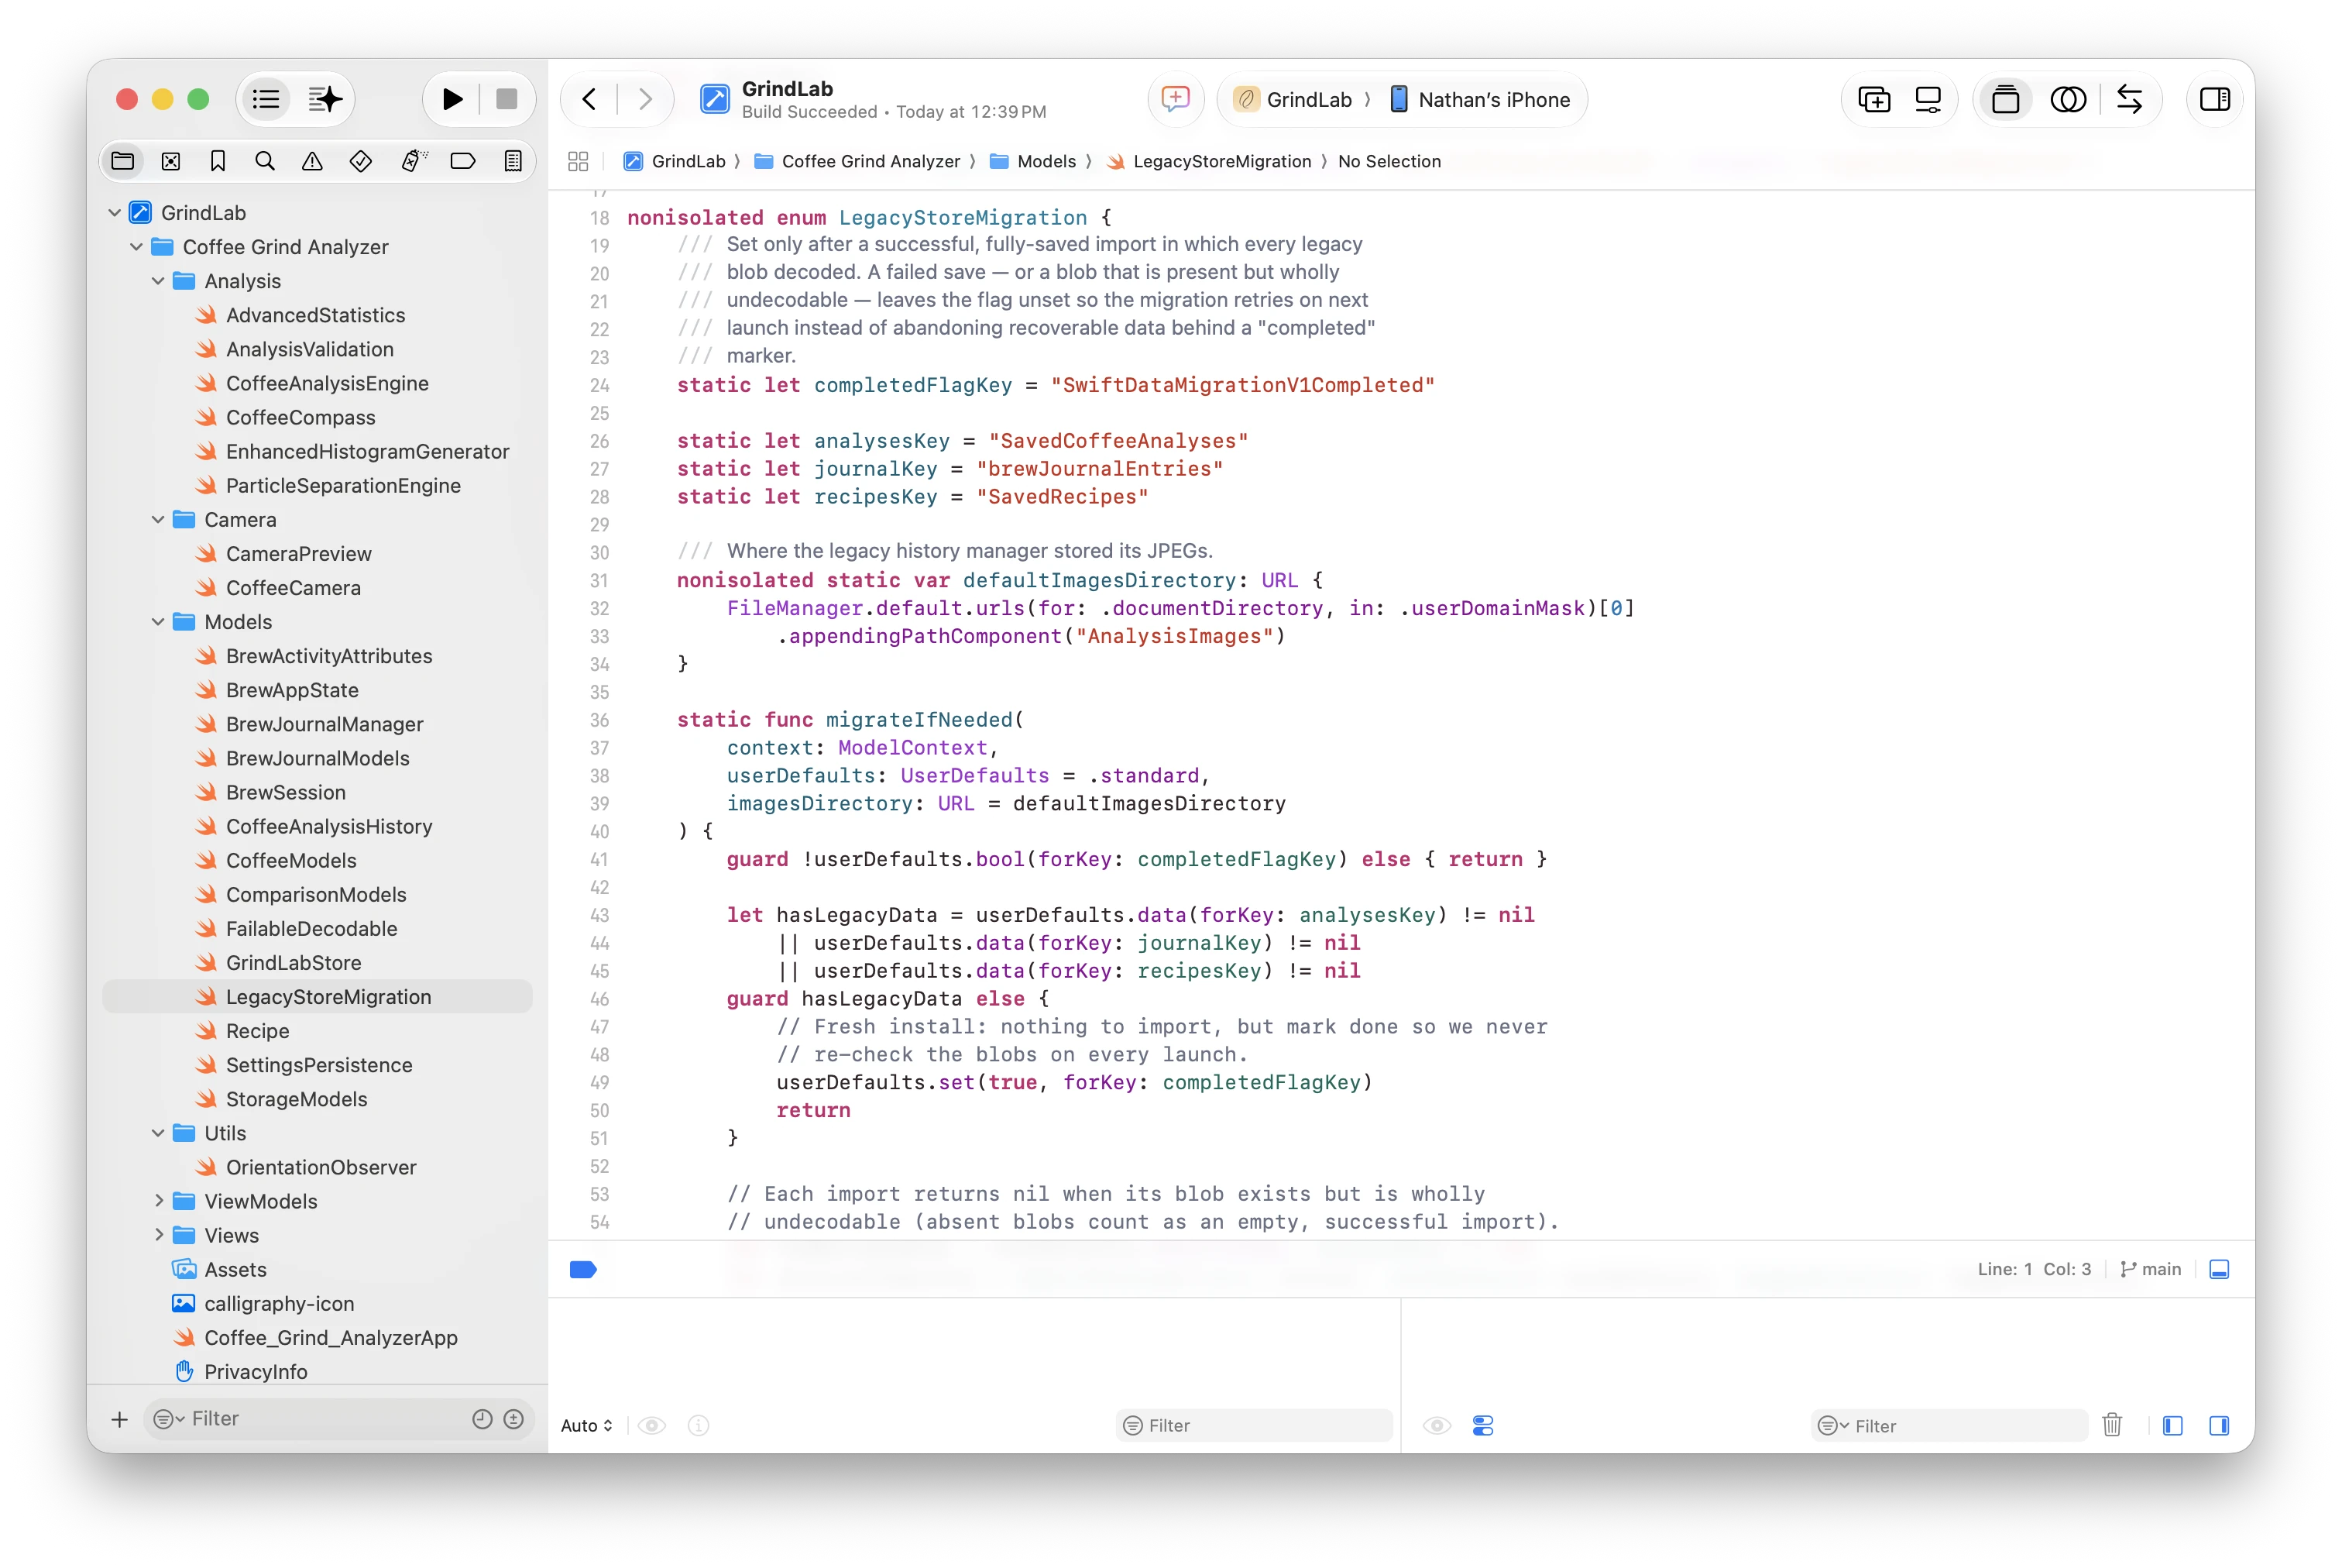
Task: Collapse the Coffee Grind Analyzer folder
Action: pyautogui.click(x=137, y=247)
